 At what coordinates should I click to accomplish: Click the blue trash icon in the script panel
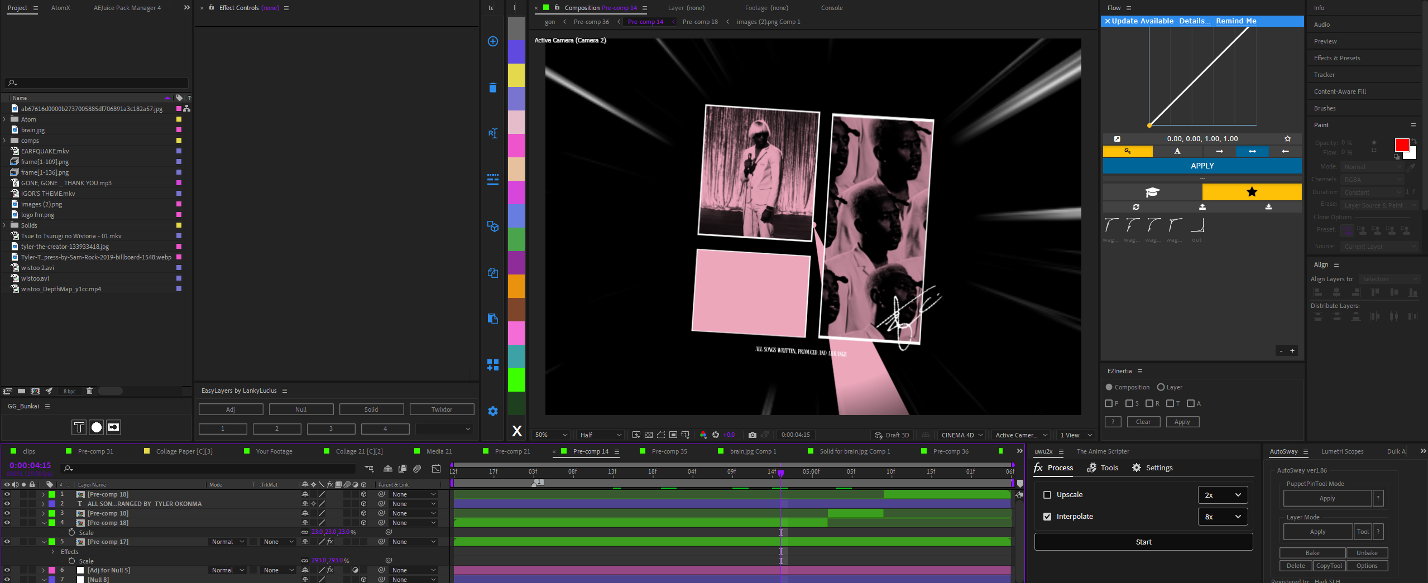[492, 88]
